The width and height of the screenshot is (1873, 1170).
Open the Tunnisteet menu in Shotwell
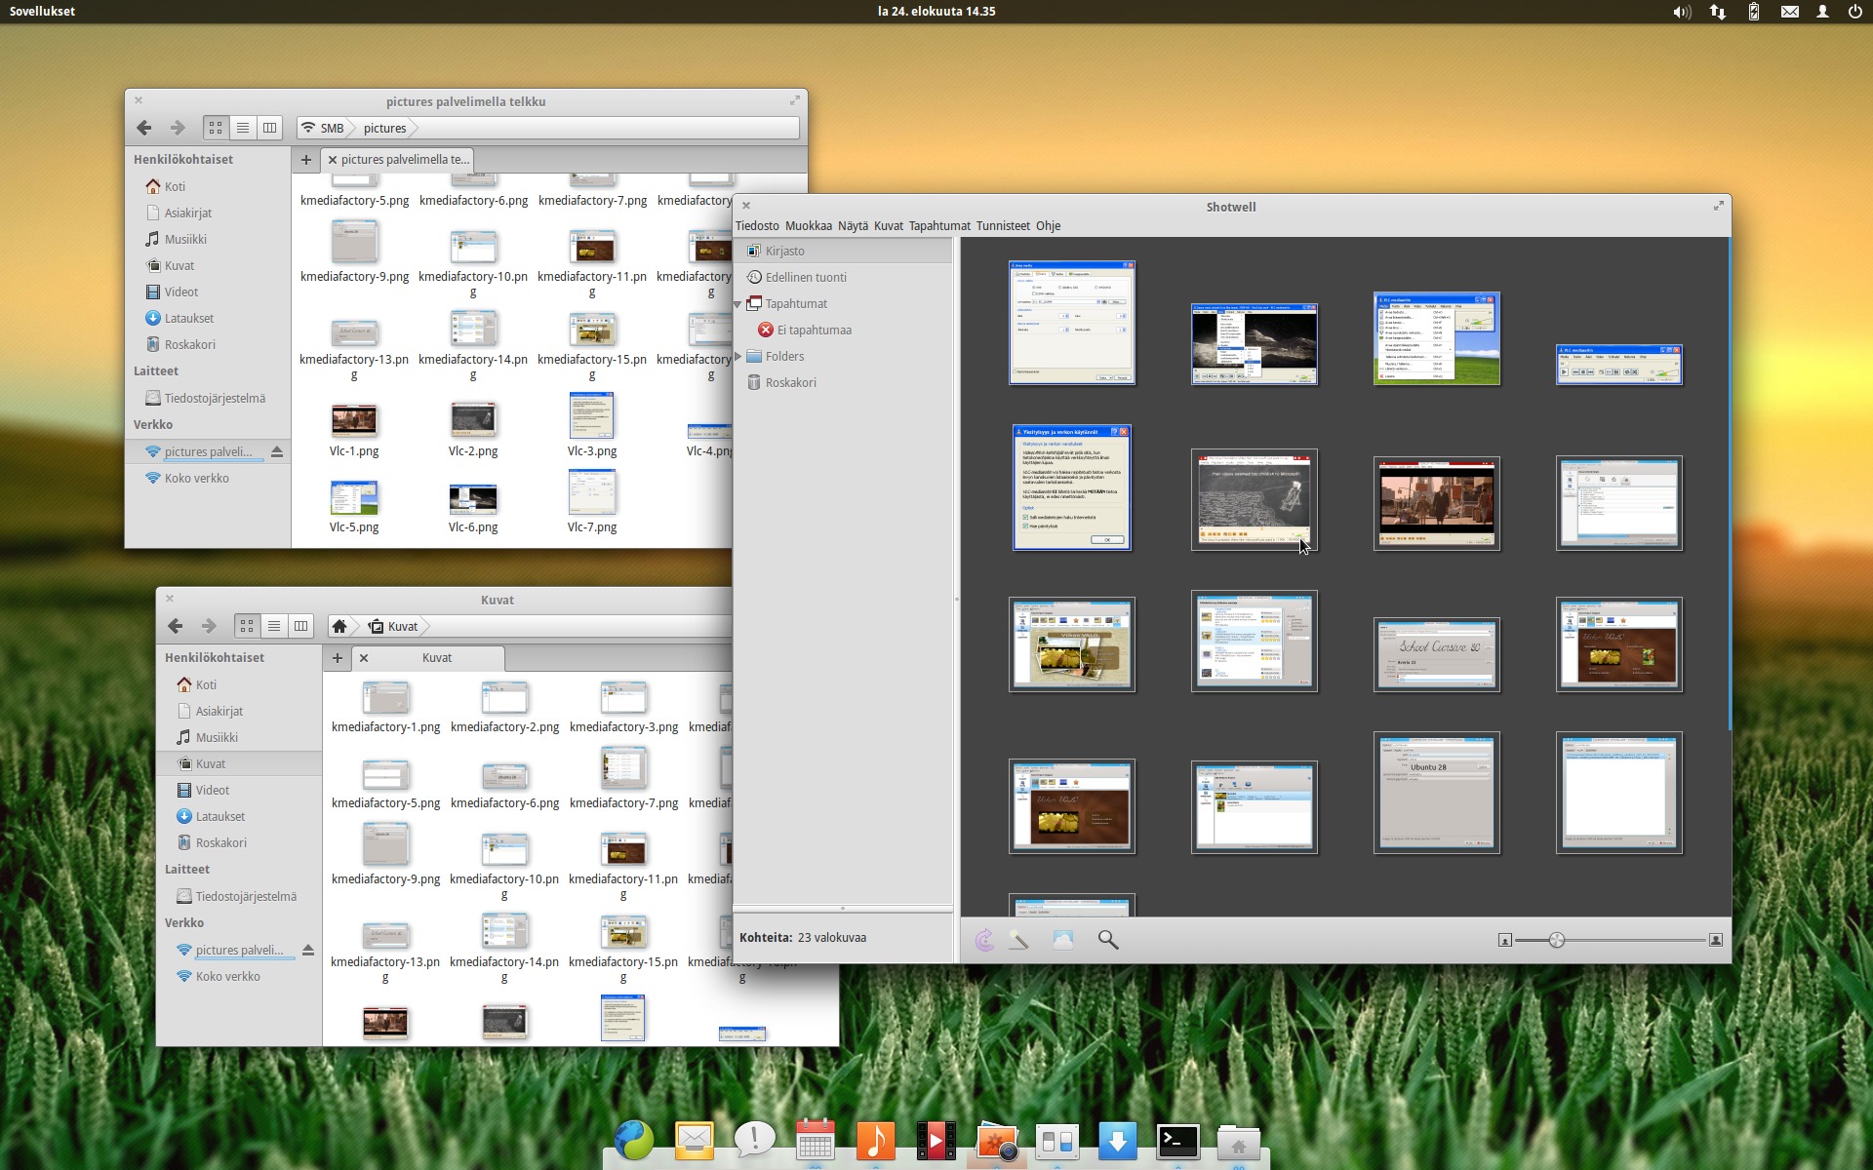click(x=1003, y=225)
